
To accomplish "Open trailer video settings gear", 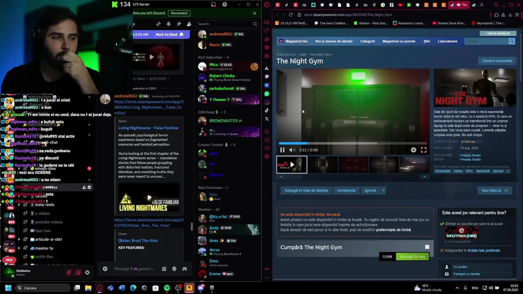I will coord(413,150).
